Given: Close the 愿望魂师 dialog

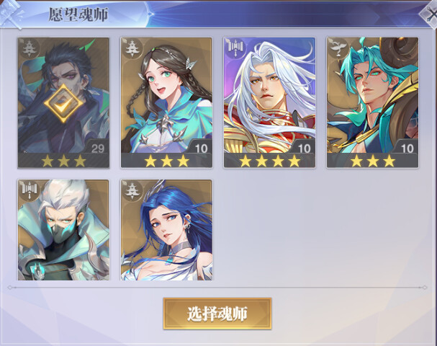Looking at the screenshot, I should (430, 14).
